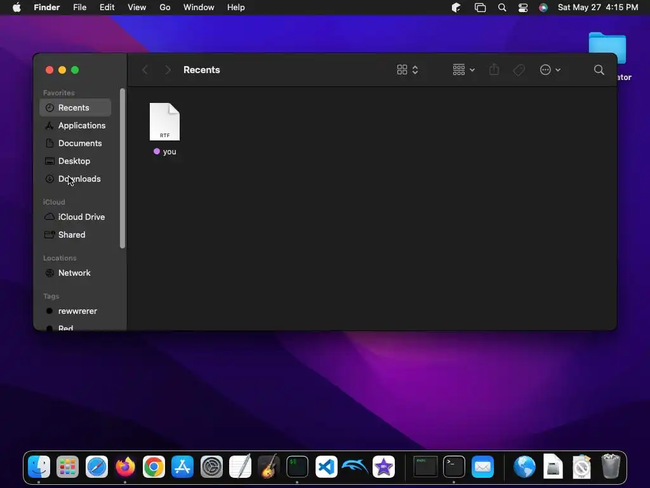Image resolution: width=650 pixels, height=488 pixels.
Task: Open the Window menu
Action: 199,8
